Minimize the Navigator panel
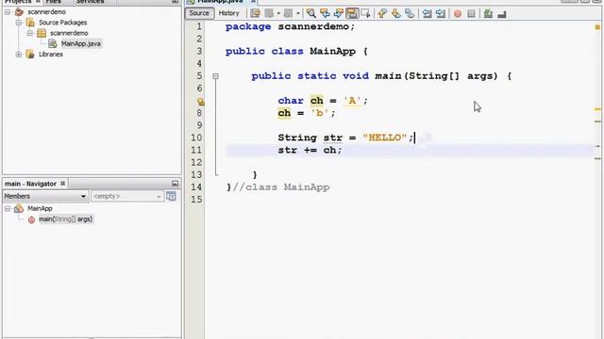This screenshot has width=604, height=339. pos(175,184)
